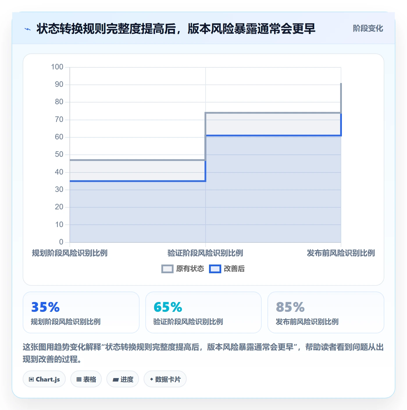Click the 改善后 legend label
The height and width of the screenshot is (410, 407).
(234, 269)
